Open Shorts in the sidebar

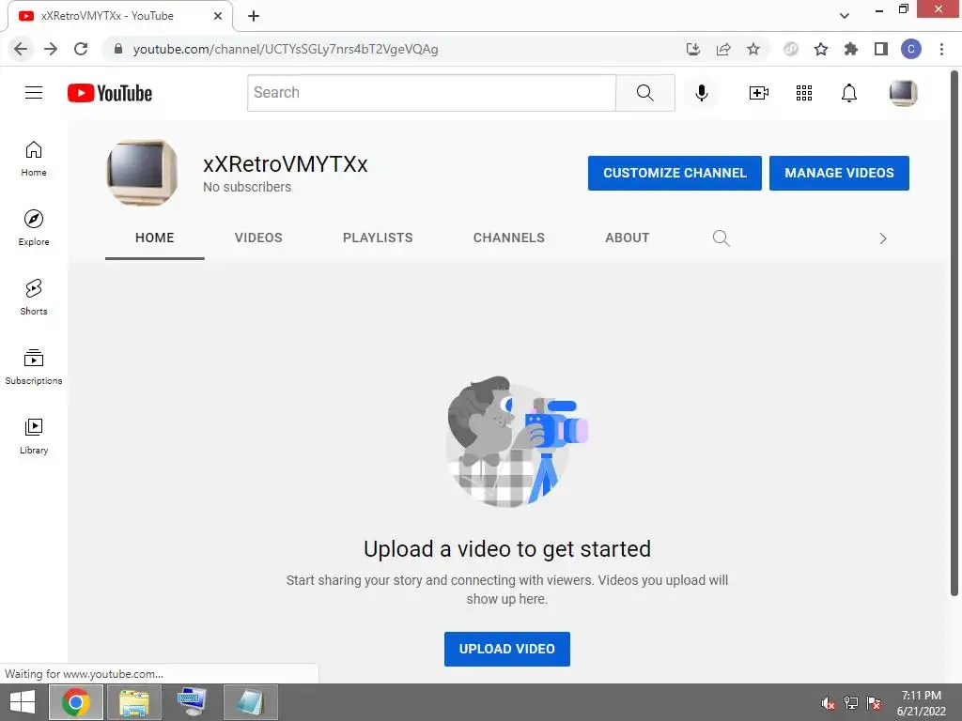(34, 297)
